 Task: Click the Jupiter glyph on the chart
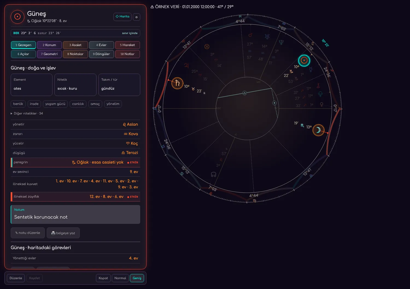(186, 65)
